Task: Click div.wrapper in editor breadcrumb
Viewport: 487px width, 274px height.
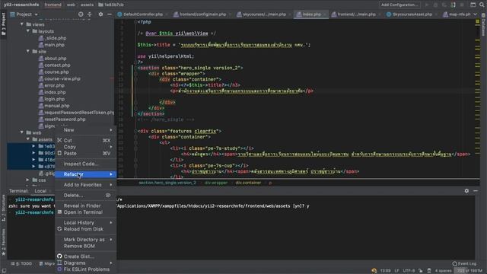Action: [216, 183]
